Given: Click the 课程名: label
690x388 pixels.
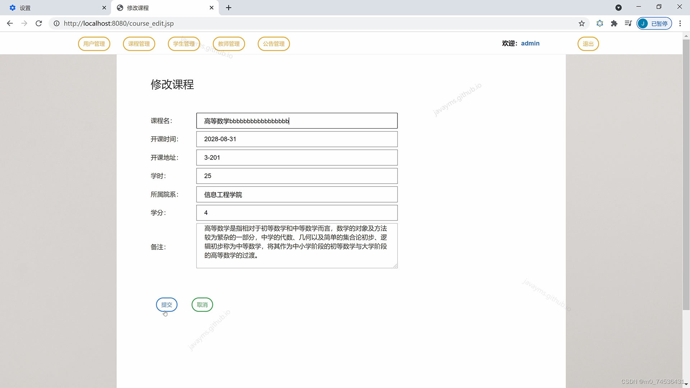Looking at the screenshot, I should (x=161, y=121).
